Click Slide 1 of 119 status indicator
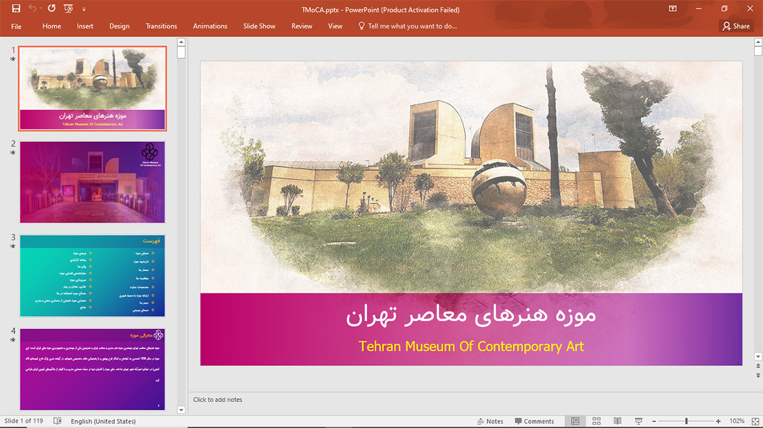The image size is (763, 428). (24, 421)
